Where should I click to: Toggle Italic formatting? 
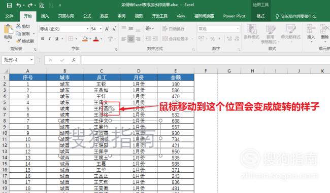[x=50, y=38]
